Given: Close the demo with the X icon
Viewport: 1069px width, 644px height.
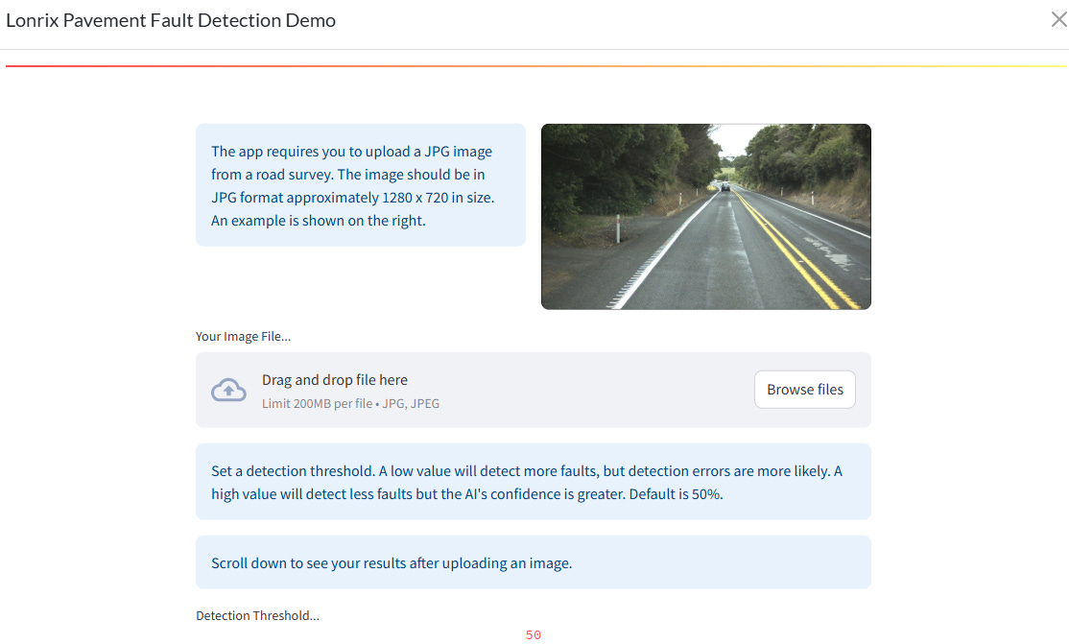Looking at the screenshot, I should point(1058,20).
